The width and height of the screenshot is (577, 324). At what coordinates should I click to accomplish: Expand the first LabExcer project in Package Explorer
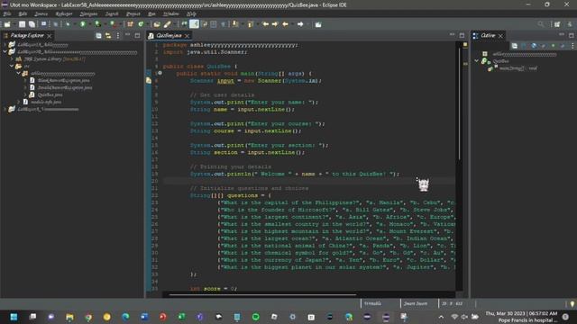pos(5,44)
